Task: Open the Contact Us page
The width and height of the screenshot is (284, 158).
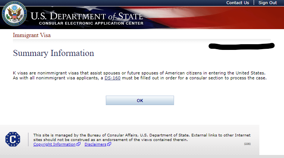Action: tap(238, 3)
